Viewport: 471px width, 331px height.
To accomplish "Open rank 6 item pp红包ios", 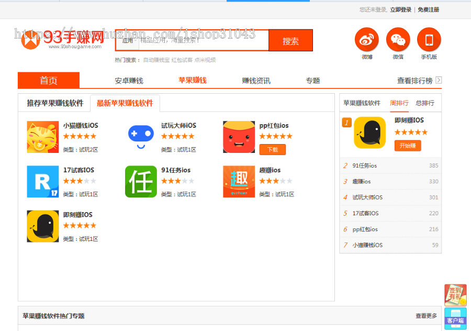I will coord(390,229).
